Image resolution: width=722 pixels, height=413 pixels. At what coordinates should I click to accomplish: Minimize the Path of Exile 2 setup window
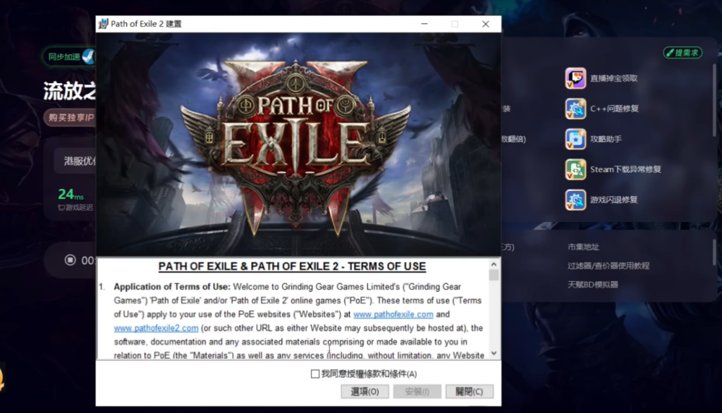(x=424, y=24)
